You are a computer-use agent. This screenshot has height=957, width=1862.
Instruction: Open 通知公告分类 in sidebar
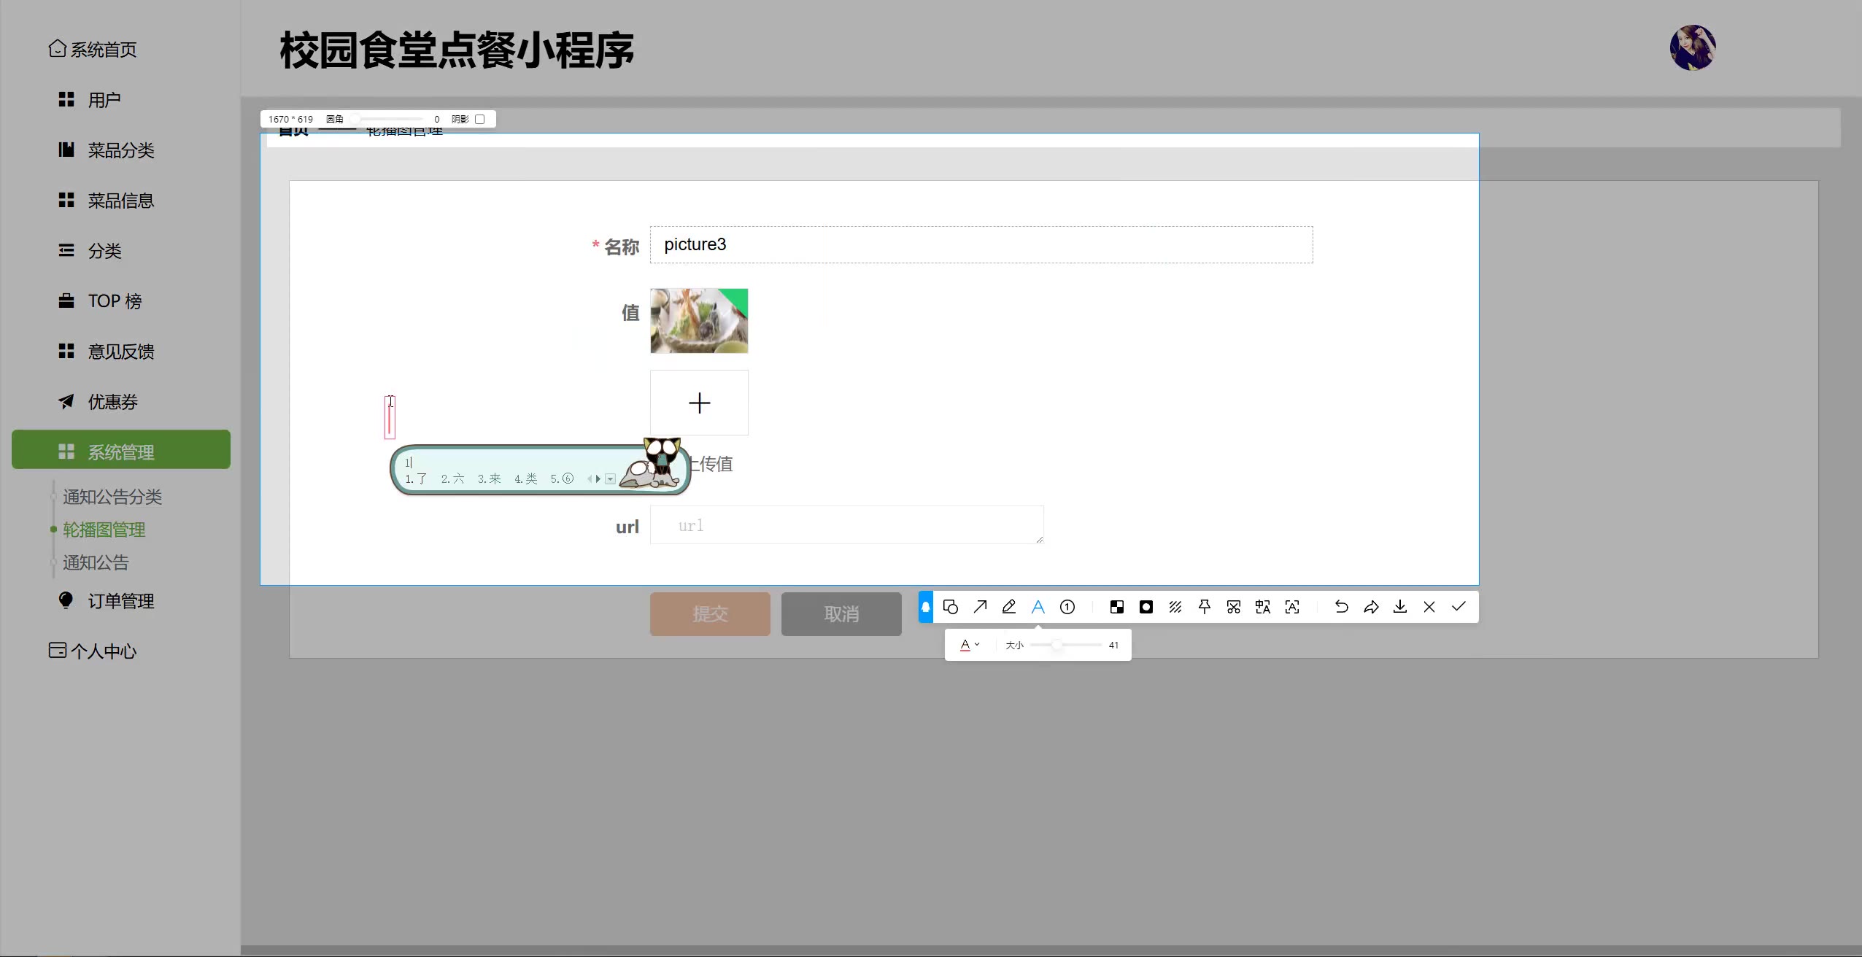pyautogui.click(x=112, y=497)
